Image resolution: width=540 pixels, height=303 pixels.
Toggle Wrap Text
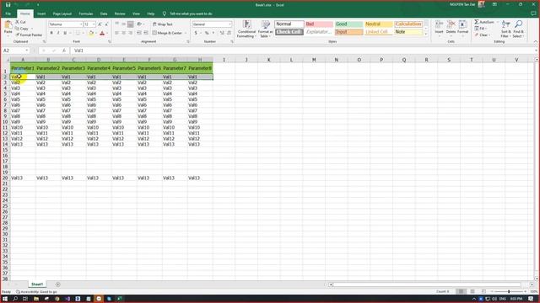click(x=163, y=24)
